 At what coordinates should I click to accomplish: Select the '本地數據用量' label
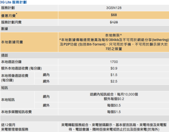(12, 42)
